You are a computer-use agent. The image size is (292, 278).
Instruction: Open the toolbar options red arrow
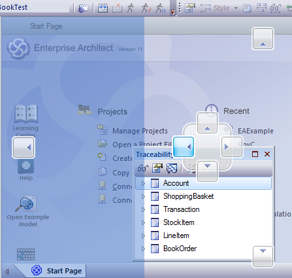tap(173, 12)
